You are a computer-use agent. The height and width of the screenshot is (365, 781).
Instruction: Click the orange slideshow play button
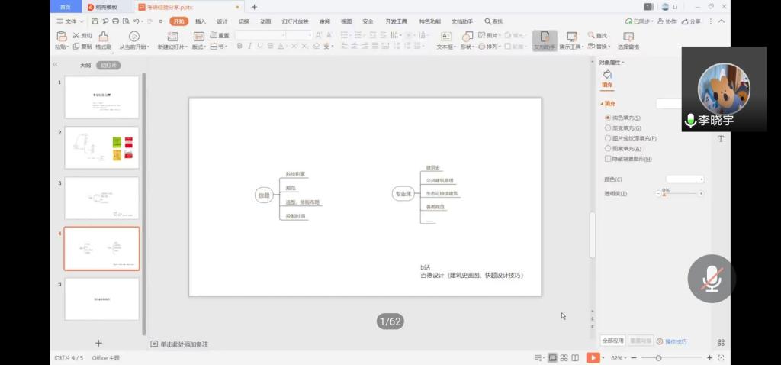pyautogui.click(x=593, y=357)
